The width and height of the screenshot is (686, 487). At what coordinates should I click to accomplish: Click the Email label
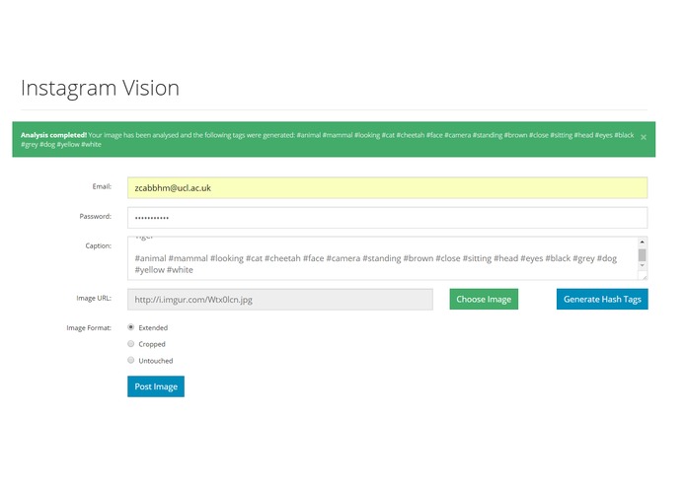click(102, 186)
